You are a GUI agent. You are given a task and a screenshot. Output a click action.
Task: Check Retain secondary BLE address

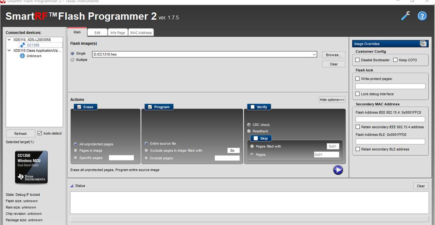[x=358, y=149]
